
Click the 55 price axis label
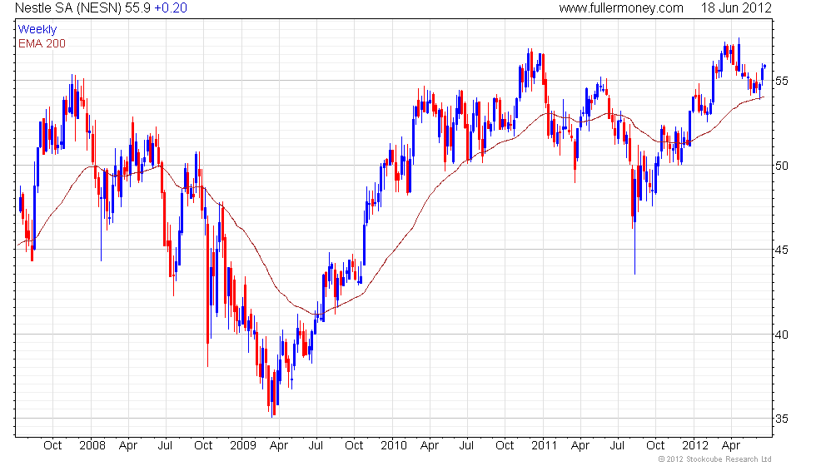coord(782,81)
